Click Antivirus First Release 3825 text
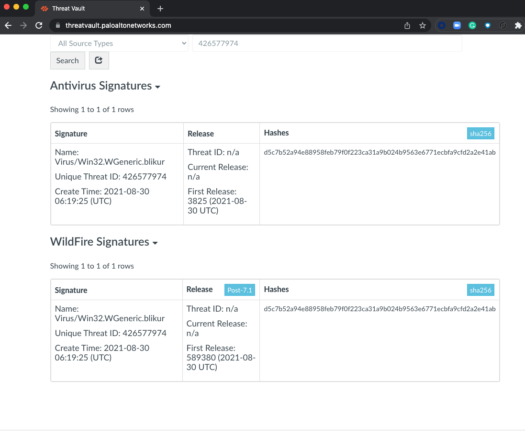Viewport: 525px width, 439px height. pos(217,201)
